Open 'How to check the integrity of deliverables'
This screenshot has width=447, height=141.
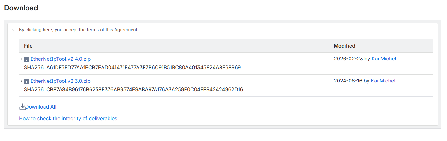tap(68, 119)
